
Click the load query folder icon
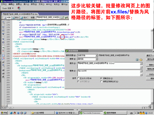click(141, 60)
